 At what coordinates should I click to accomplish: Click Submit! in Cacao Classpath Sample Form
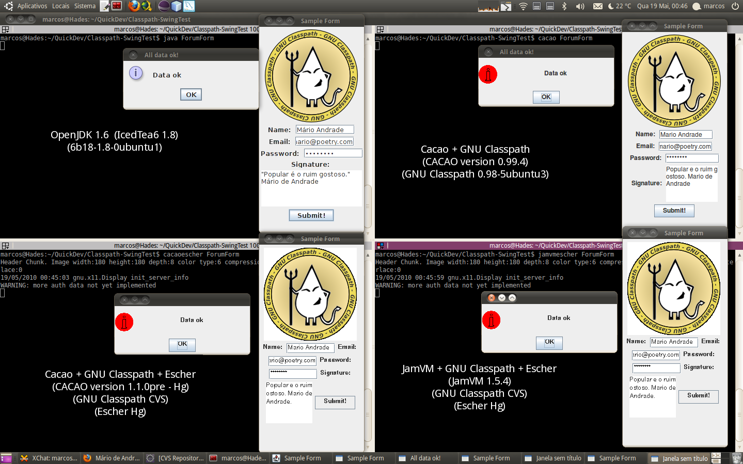pyautogui.click(x=674, y=211)
